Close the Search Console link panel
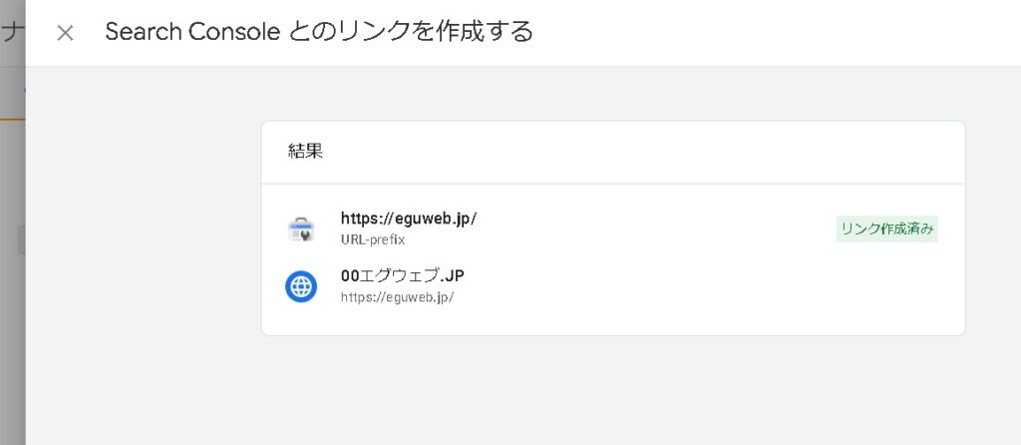Image resolution: width=1021 pixels, height=445 pixels. click(65, 33)
